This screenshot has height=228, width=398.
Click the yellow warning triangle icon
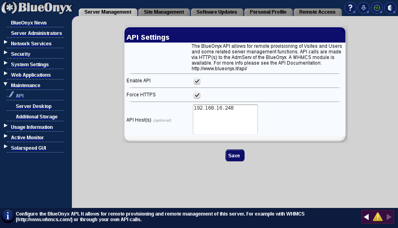[378, 217]
